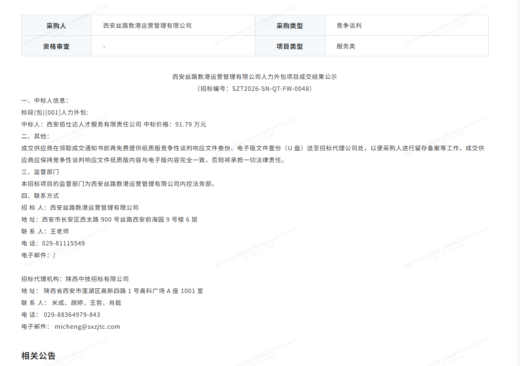Click the phone number 029-81115549

click(63, 243)
